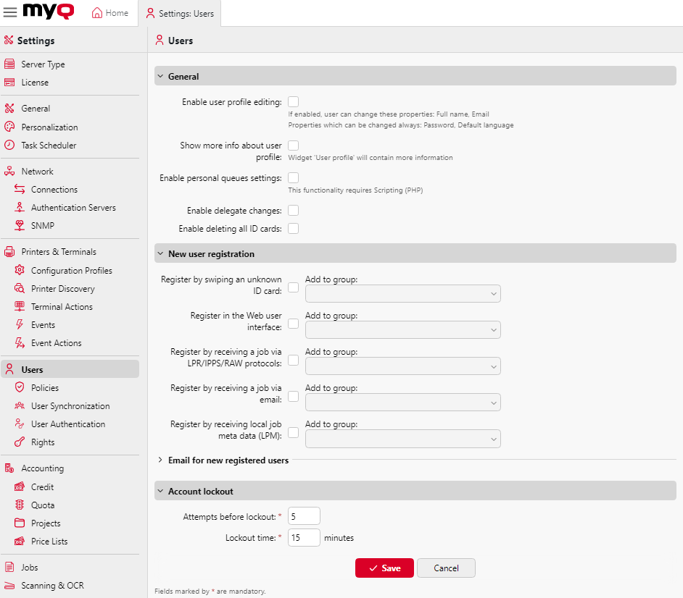Enable user profile editing
Screen dimensions: 683x598
(x=293, y=101)
